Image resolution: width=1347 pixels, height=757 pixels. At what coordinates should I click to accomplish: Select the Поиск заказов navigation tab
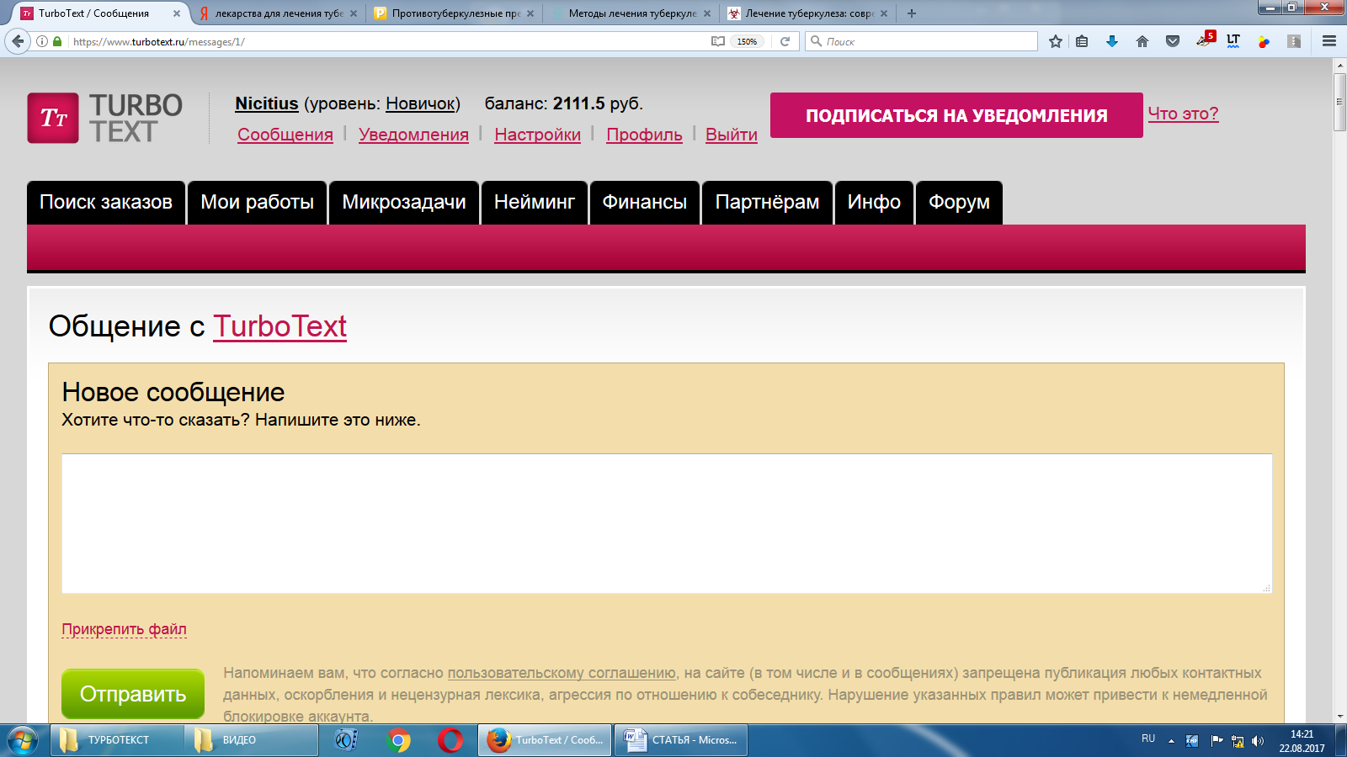[106, 203]
